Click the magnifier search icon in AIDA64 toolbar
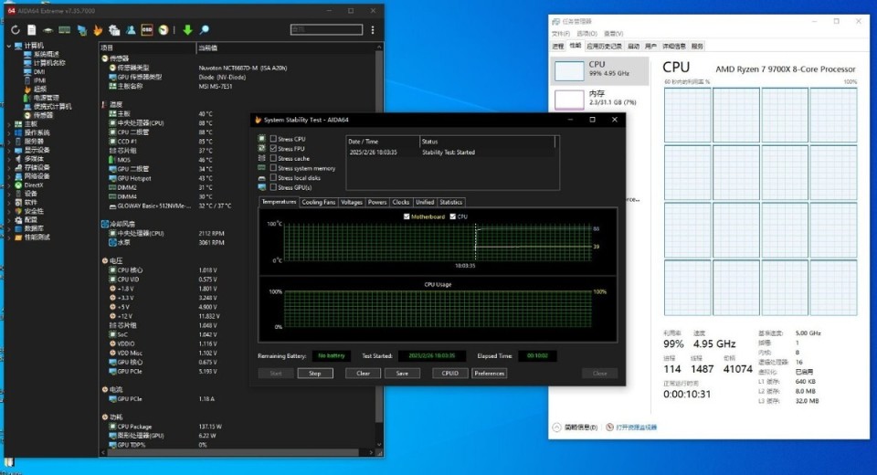This screenshot has height=475, width=877. pyautogui.click(x=205, y=30)
